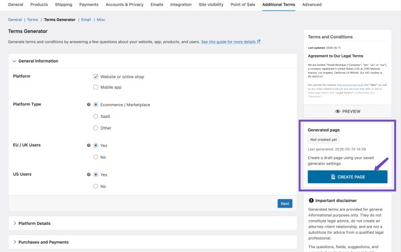Viewport: 401px width, 252px height.
Task: Go to the General sub-section link
Action: [15, 20]
